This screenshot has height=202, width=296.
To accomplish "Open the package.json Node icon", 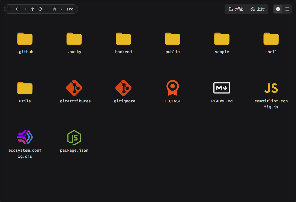I will (74, 138).
